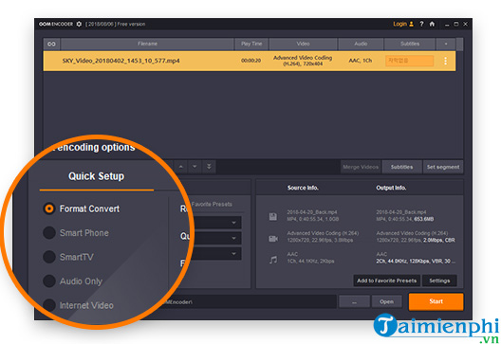
Task: Switch to the Favorite Presets tab
Action: tap(212, 205)
